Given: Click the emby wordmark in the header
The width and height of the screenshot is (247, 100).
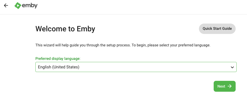Looking at the screenshot, I should tap(30, 5).
